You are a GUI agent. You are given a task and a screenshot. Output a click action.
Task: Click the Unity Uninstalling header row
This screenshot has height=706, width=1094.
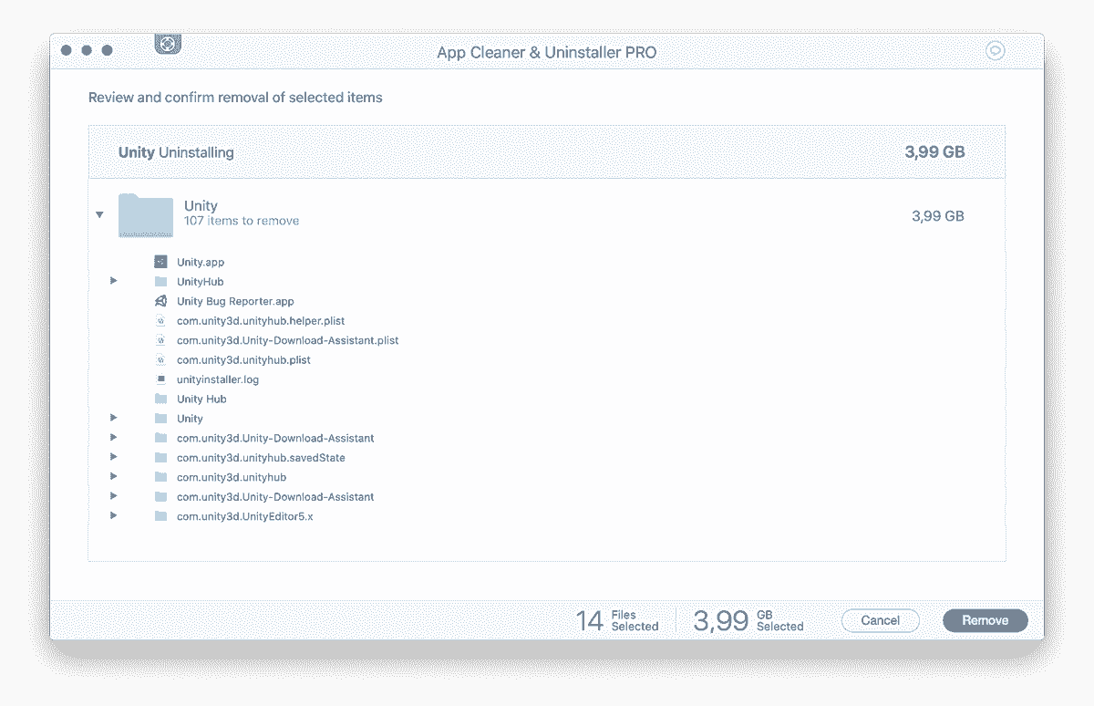tap(547, 151)
